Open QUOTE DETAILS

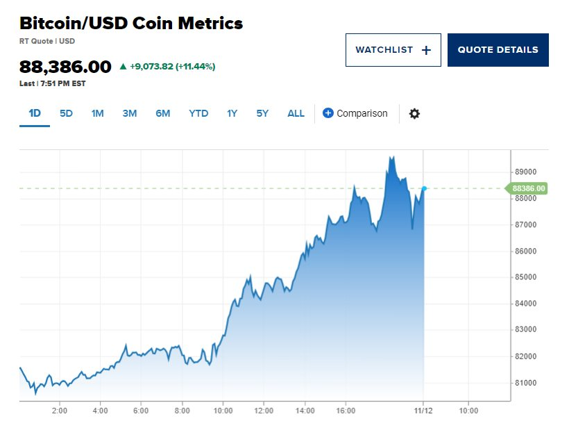click(x=498, y=50)
